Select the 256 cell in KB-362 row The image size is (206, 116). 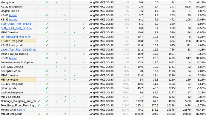[183, 41]
